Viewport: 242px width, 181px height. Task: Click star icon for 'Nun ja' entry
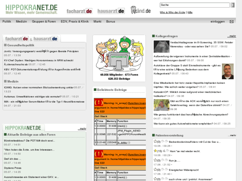coord(155,160)
